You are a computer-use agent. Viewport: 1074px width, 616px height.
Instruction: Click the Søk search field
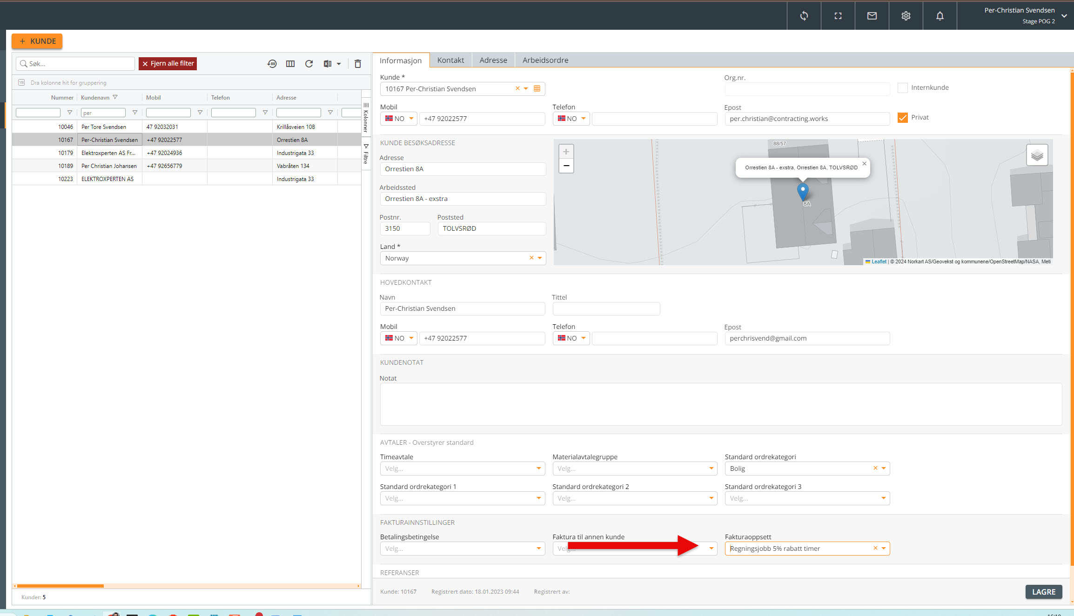point(75,64)
